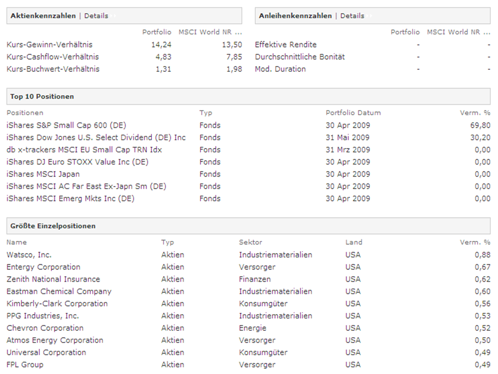Click Chevron share value 0,52

point(482,328)
